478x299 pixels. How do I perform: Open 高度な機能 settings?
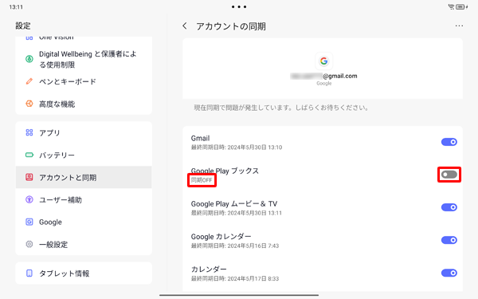click(x=84, y=104)
